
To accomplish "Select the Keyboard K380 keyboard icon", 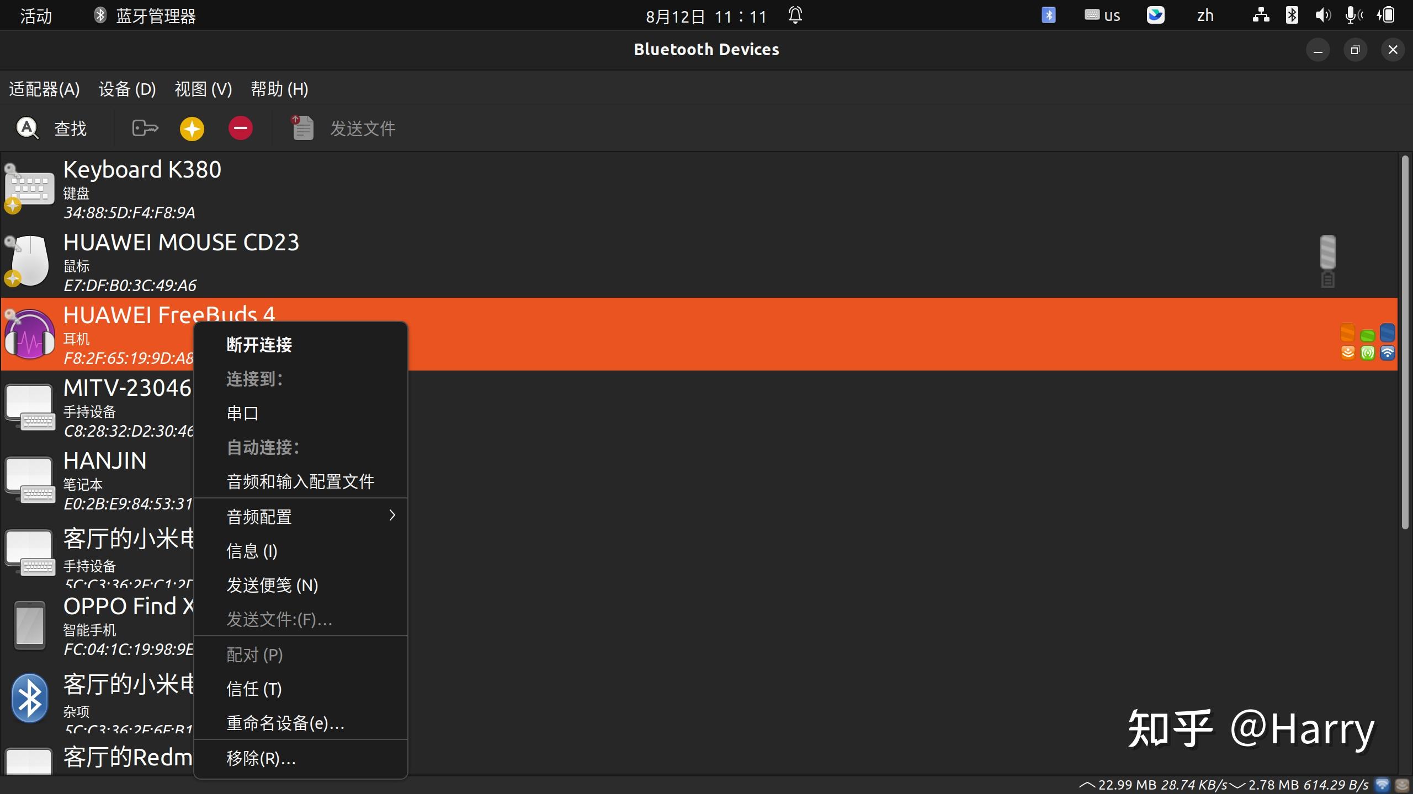I will (29, 188).
